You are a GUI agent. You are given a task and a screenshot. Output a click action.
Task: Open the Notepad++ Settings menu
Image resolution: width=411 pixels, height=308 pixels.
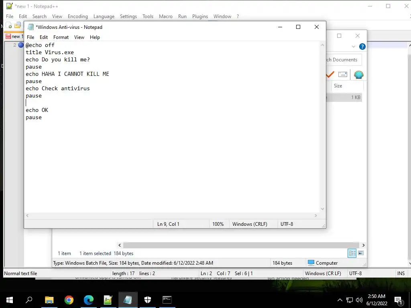point(128,16)
